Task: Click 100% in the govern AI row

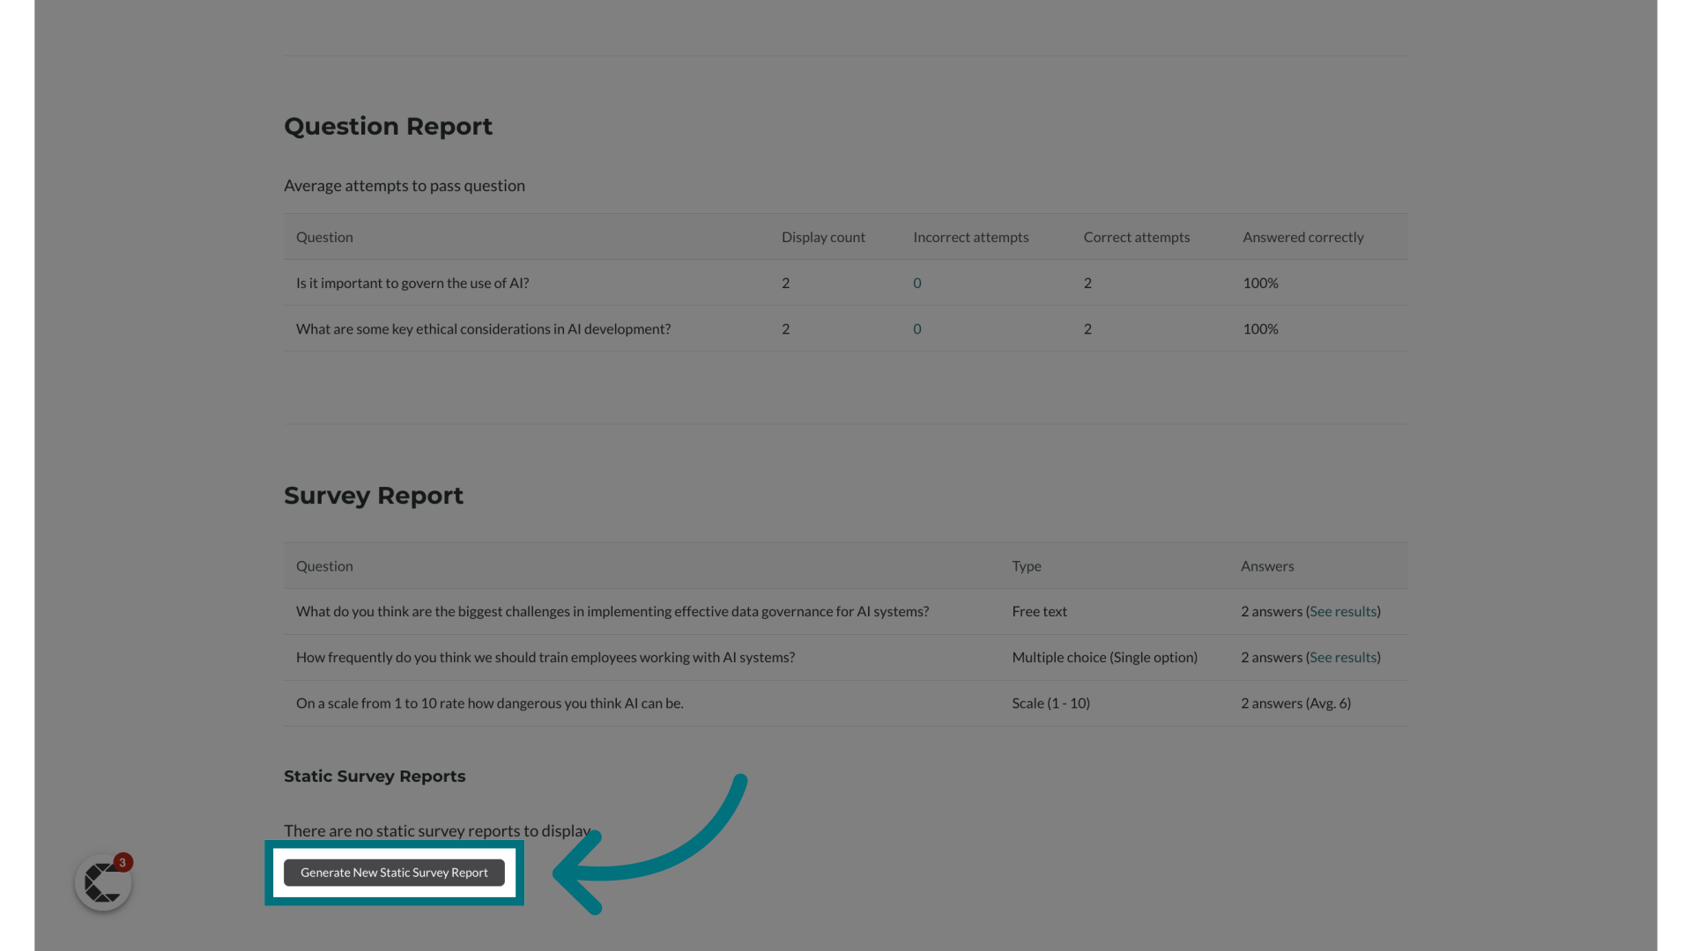Action: coord(1260,283)
